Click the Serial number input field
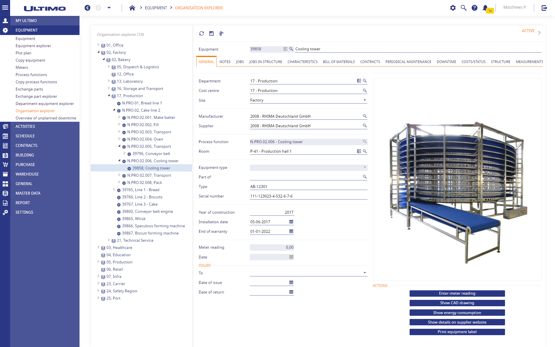Screen dimensions: 555x347 (308, 196)
